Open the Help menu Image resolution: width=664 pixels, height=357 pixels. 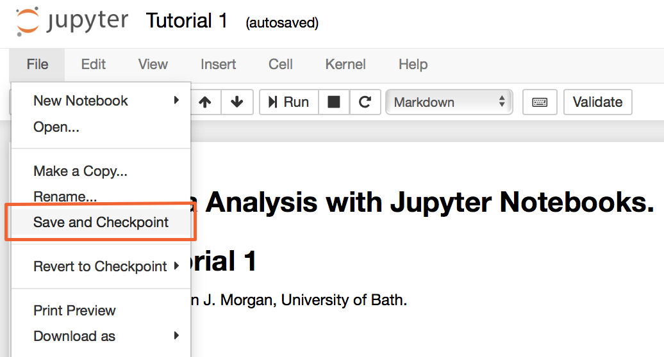413,64
